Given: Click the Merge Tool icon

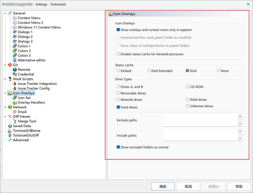Looking at the screenshot, I should tap(15, 121).
